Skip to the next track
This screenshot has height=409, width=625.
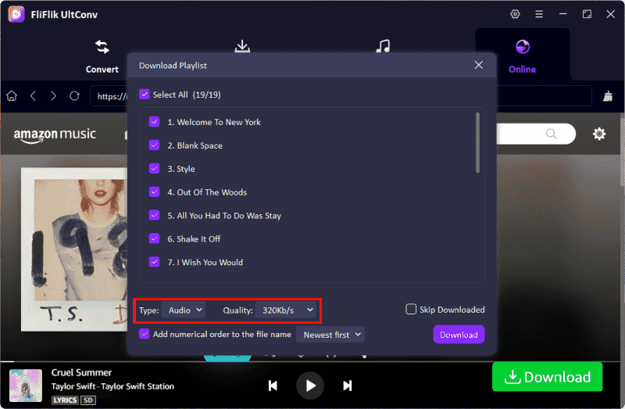(348, 385)
